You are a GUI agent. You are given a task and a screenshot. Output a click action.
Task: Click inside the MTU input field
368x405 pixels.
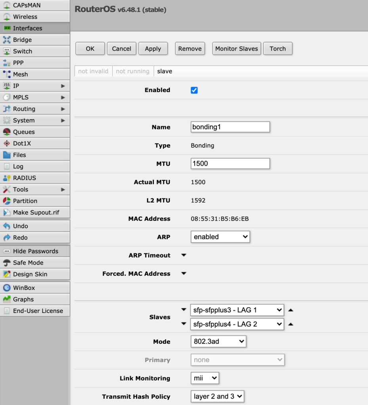(230, 163)
